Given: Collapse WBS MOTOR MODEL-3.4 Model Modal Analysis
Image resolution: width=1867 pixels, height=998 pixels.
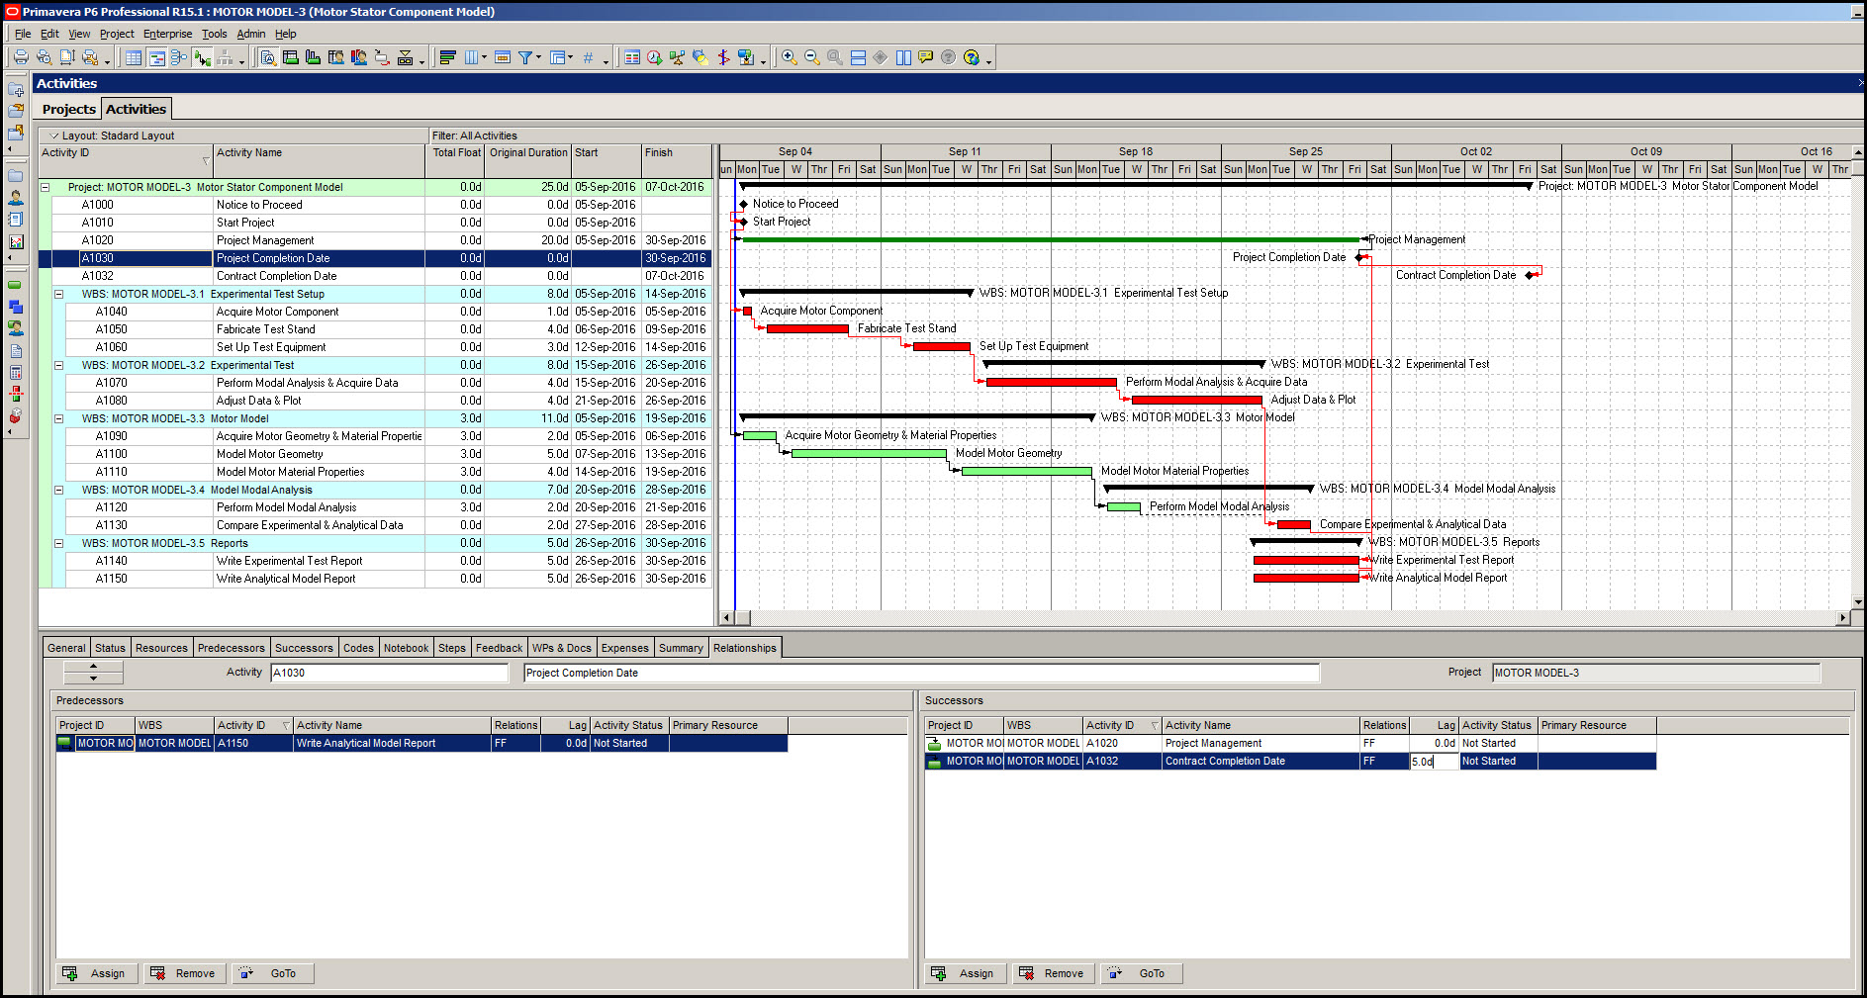Looking at the screenshot, I should (x=58, y=490).
